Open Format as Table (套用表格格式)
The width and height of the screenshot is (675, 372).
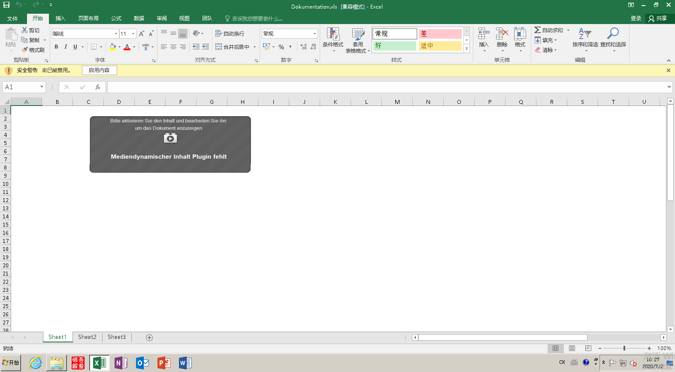point(358,40)
